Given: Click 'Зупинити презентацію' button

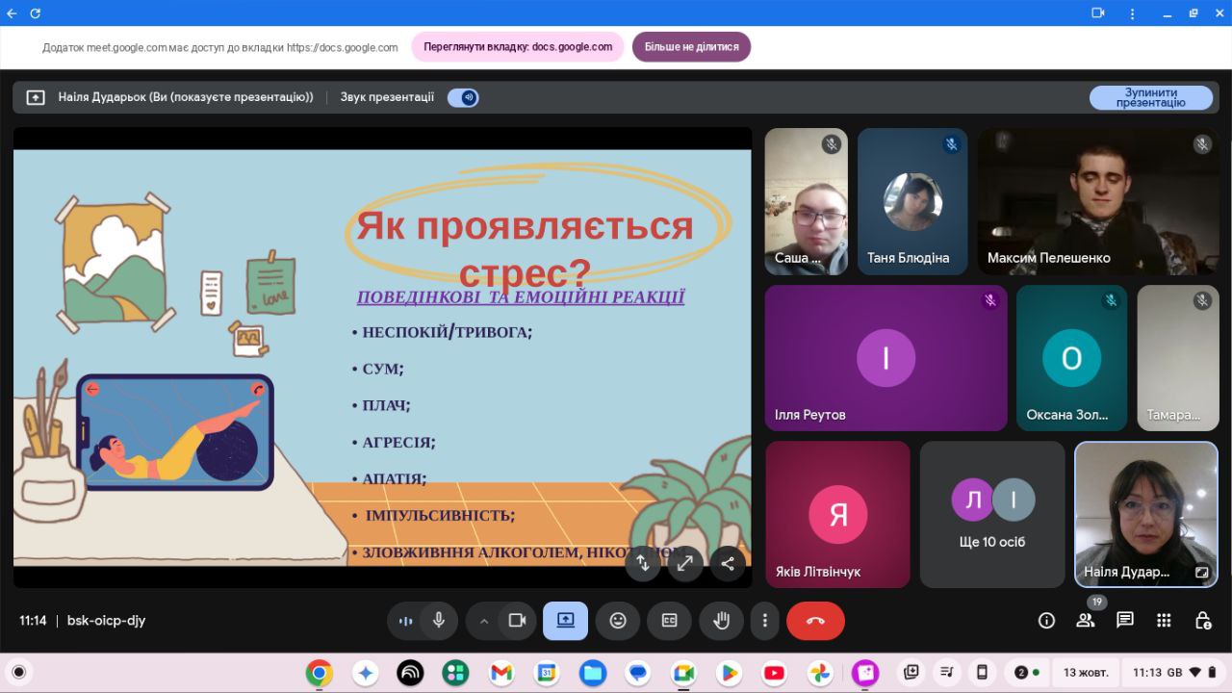Looking at the screenshot, I should [x=1150, y=97].
